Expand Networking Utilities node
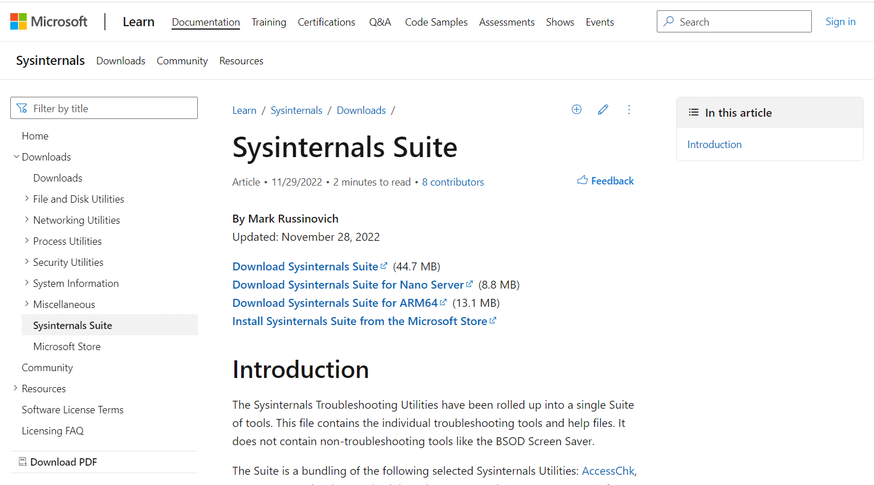874x485 pixels. [x=27, y=220]
